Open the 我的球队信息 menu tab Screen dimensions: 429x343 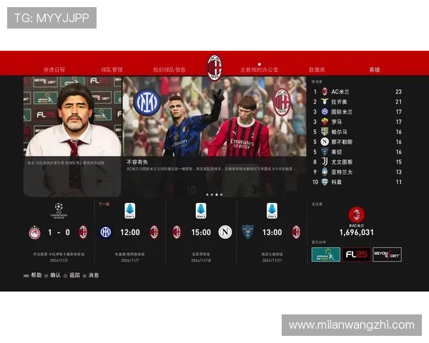coord(169,70)
